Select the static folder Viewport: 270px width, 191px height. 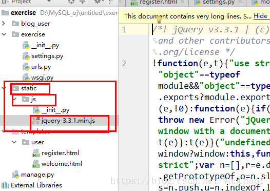point(29,88)
